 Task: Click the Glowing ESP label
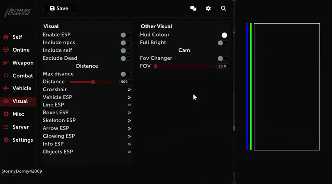point(59,136)
